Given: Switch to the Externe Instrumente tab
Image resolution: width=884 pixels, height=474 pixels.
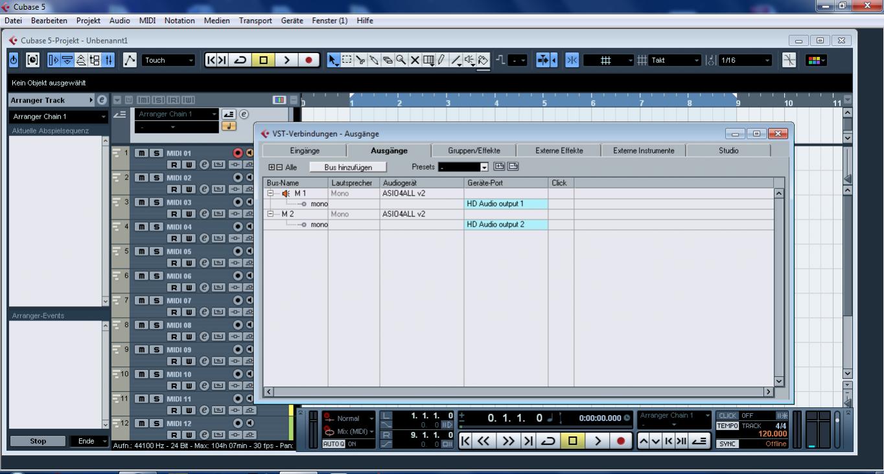Looking at the screenshot, I should coord(644,150).
